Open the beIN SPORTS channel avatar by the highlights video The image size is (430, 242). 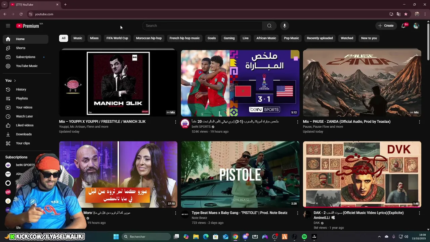[x=185, y=124]
